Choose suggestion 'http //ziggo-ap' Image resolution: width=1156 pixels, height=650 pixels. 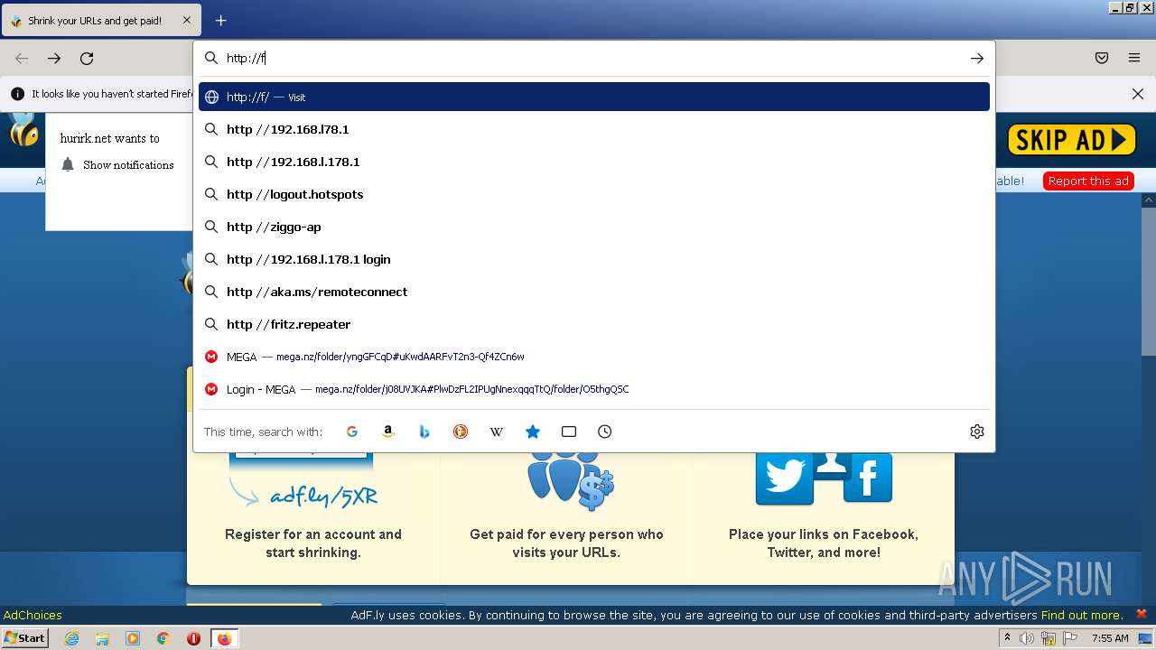coord(594,227)
